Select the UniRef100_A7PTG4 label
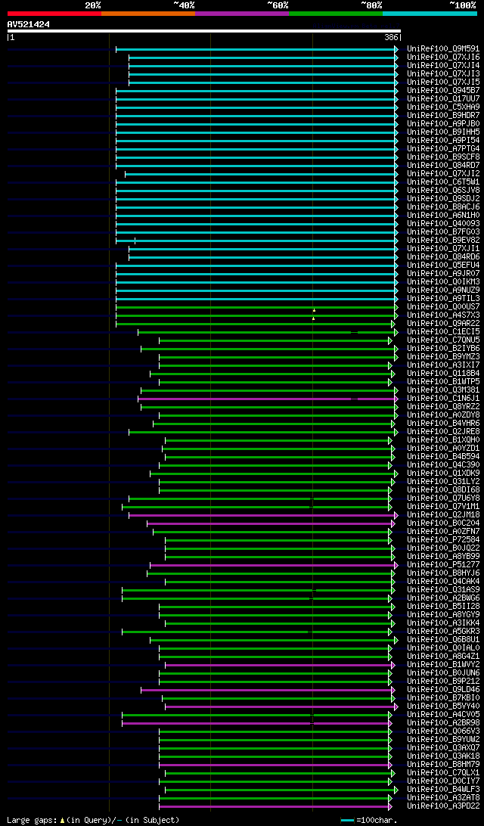This screenshot has width=484, height=826. pyautogui.click(x=443, y=149)
